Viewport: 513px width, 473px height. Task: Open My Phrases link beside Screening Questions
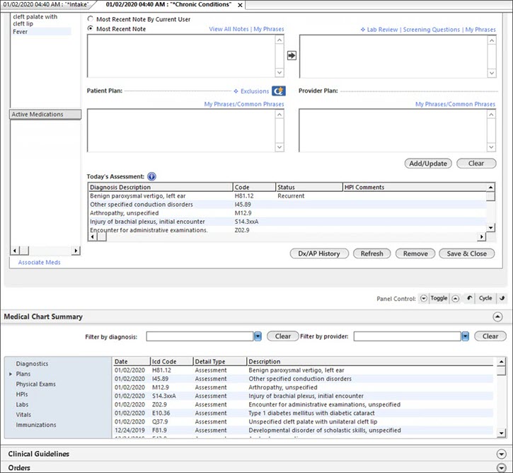click(480, 30)
